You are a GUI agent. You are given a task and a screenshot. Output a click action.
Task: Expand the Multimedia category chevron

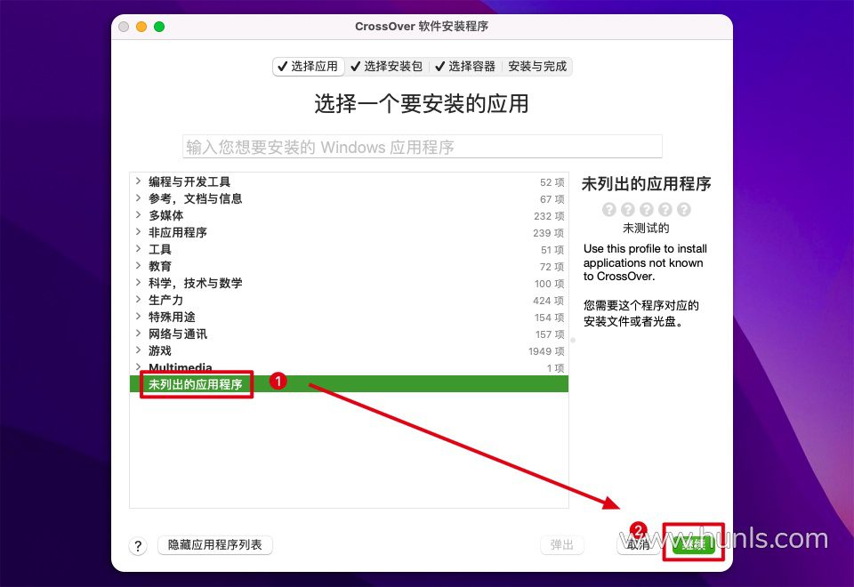(139, 367)
